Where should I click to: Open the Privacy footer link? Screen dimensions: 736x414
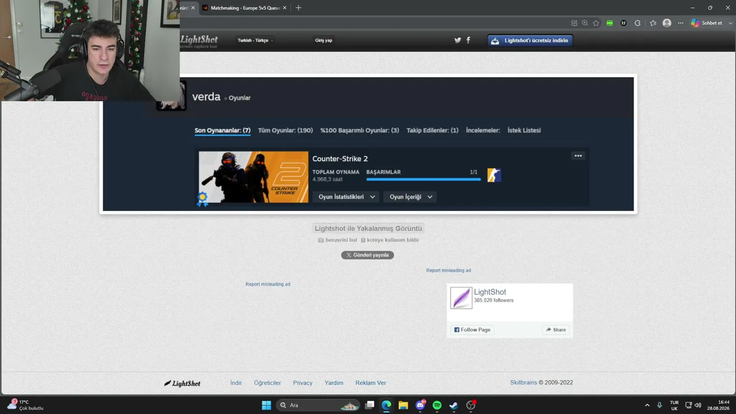pos(302,383)
